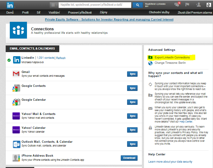This screenshot has height=168, width=213.
Task: Sync Gmail contacts and messages
Action: [132, 74]
